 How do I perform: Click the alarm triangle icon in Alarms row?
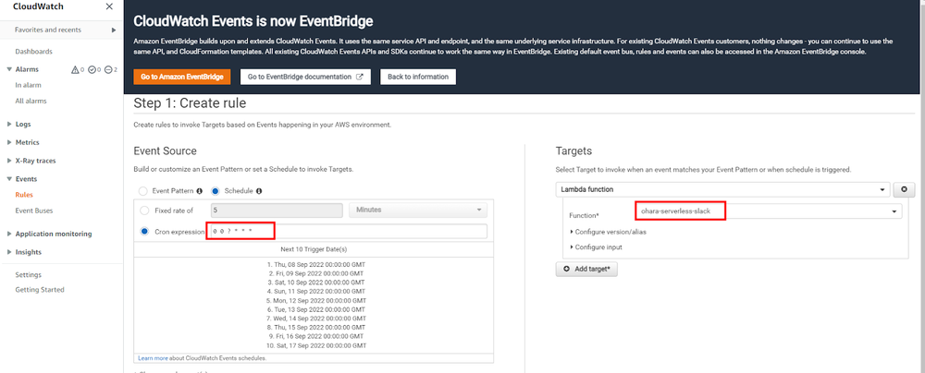click(x=76, y=70)
